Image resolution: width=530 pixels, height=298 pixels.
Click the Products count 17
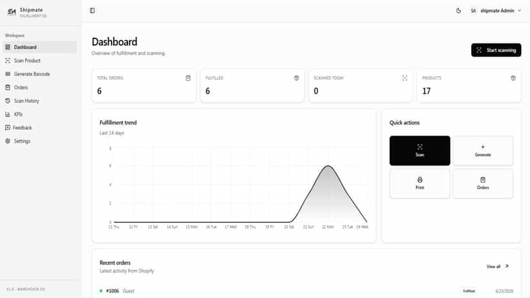(426, 91)
